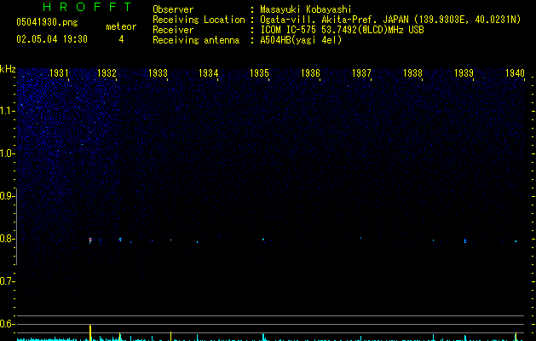Viewport: 536px width, 341px height.
Task: Click the Observer label
Action: click(173, 9)
